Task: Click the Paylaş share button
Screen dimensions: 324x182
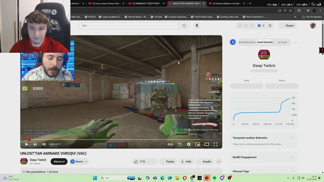Action: pos(169,162)
